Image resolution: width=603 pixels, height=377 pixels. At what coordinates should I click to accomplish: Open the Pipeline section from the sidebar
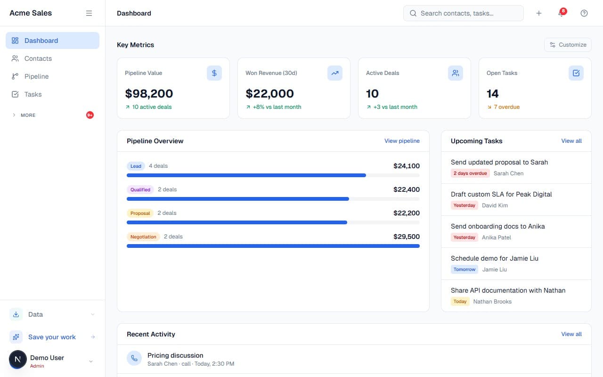point(36,76)
